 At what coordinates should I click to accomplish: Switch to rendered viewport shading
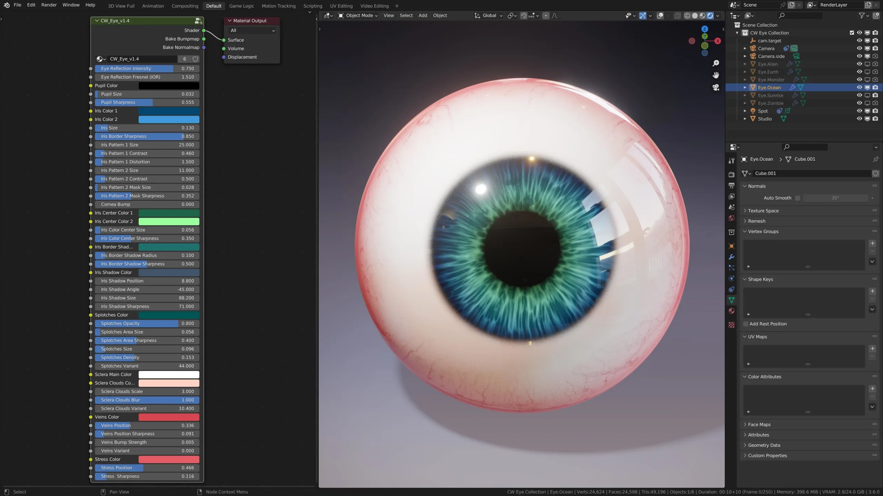pos(710,16)
